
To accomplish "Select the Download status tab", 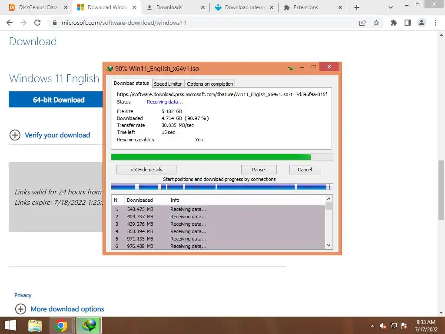I will click(x=131, y=83).
